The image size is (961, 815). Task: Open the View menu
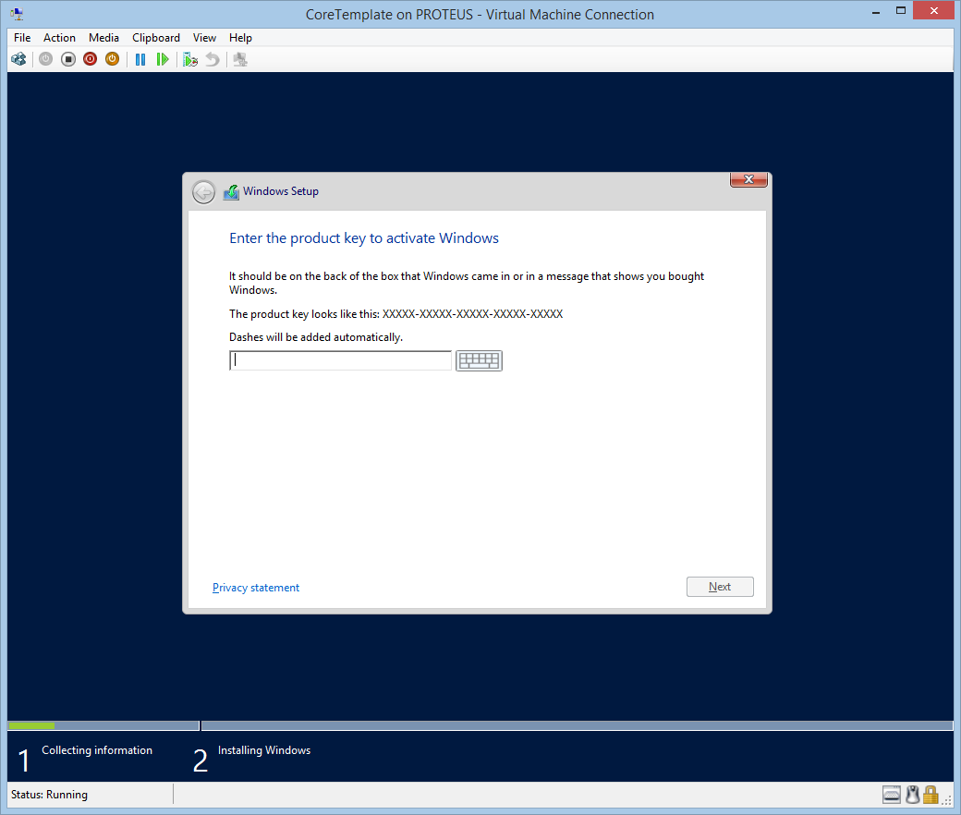point(204,38)
